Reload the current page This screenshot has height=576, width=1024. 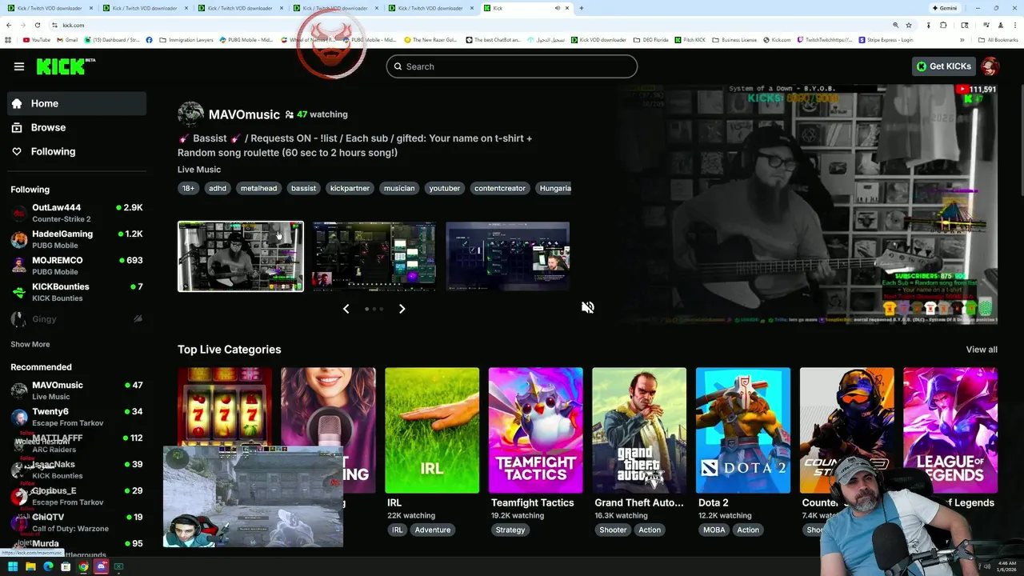[x=37, y=25]
